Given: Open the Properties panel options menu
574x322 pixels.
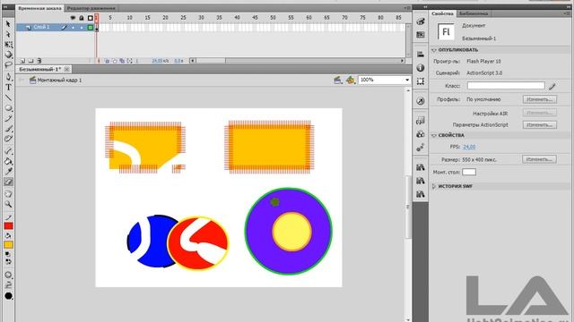Looking at the screenshot, I should pos(566,13).
